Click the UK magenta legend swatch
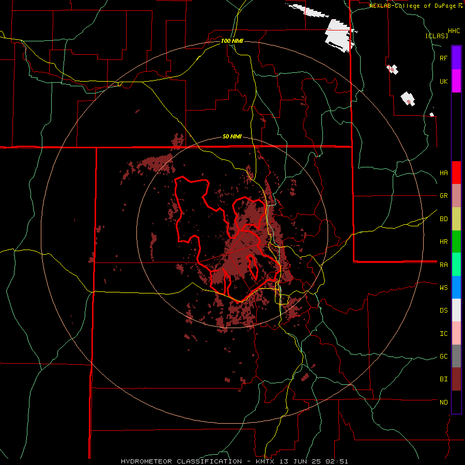 pyautogui.click(x=456, y=81)
